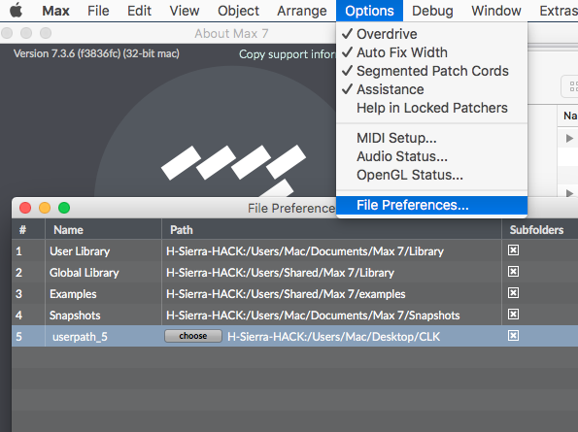The height and width of the screenshot is (432, 578).
Task: Close the File Preferences window
Action: pos(25,208)
